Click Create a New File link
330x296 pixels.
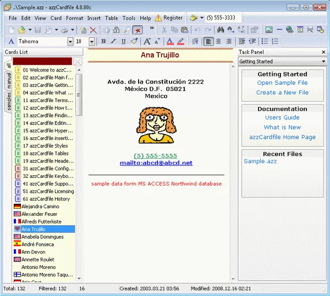(282, 92)
